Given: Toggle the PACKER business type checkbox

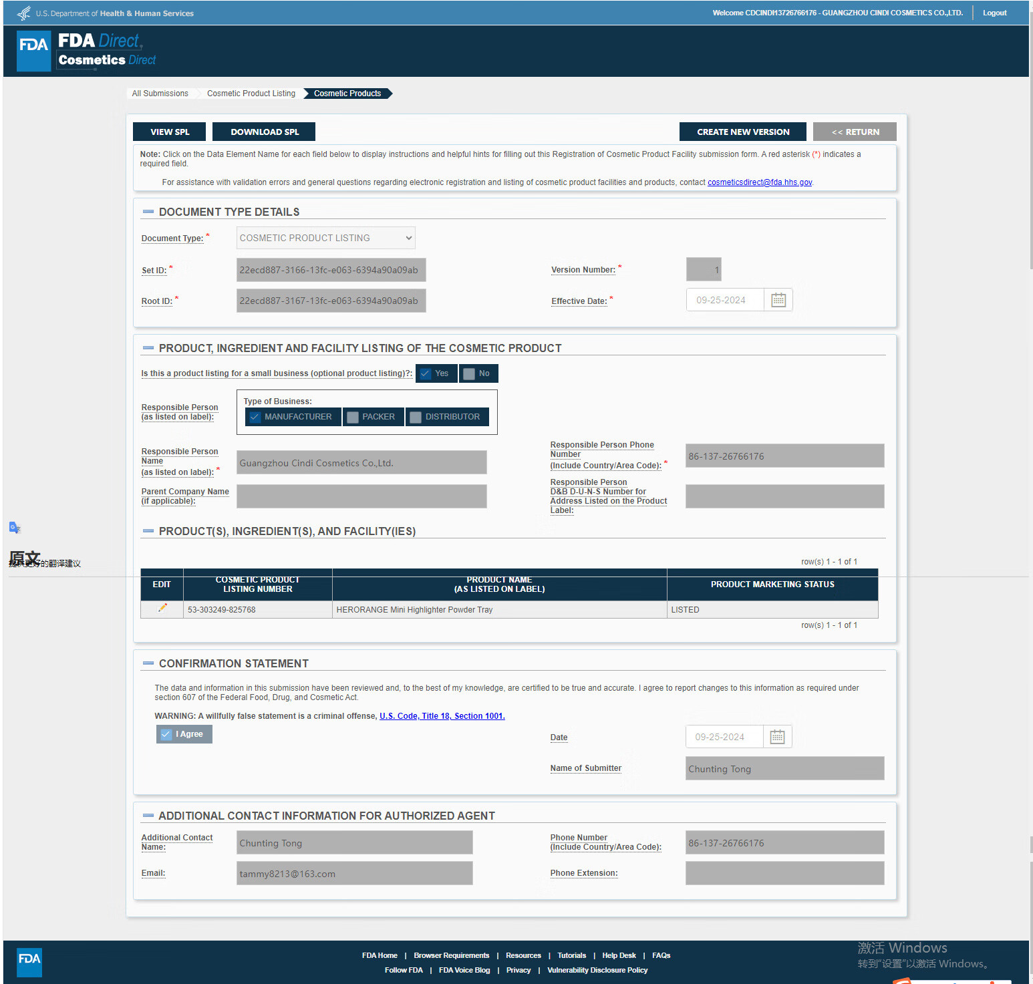Looking at the screenshot, I should [x=353, y=417].
